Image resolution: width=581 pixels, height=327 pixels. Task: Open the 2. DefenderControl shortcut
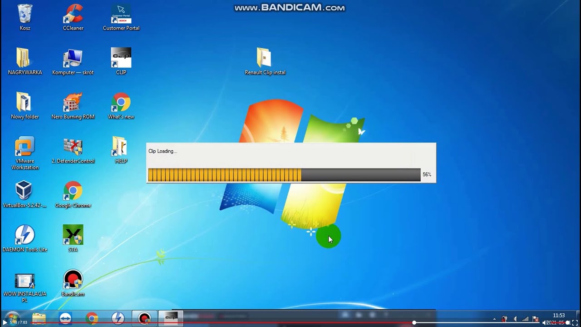73,150
